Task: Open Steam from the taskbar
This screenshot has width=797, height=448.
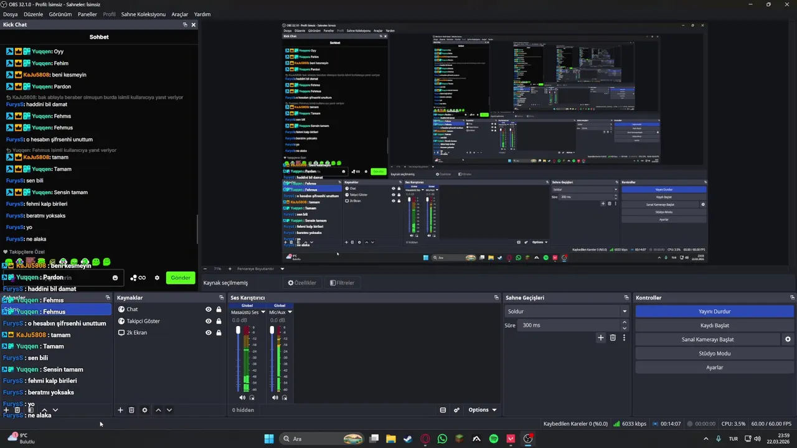Action: pos(408,439)
